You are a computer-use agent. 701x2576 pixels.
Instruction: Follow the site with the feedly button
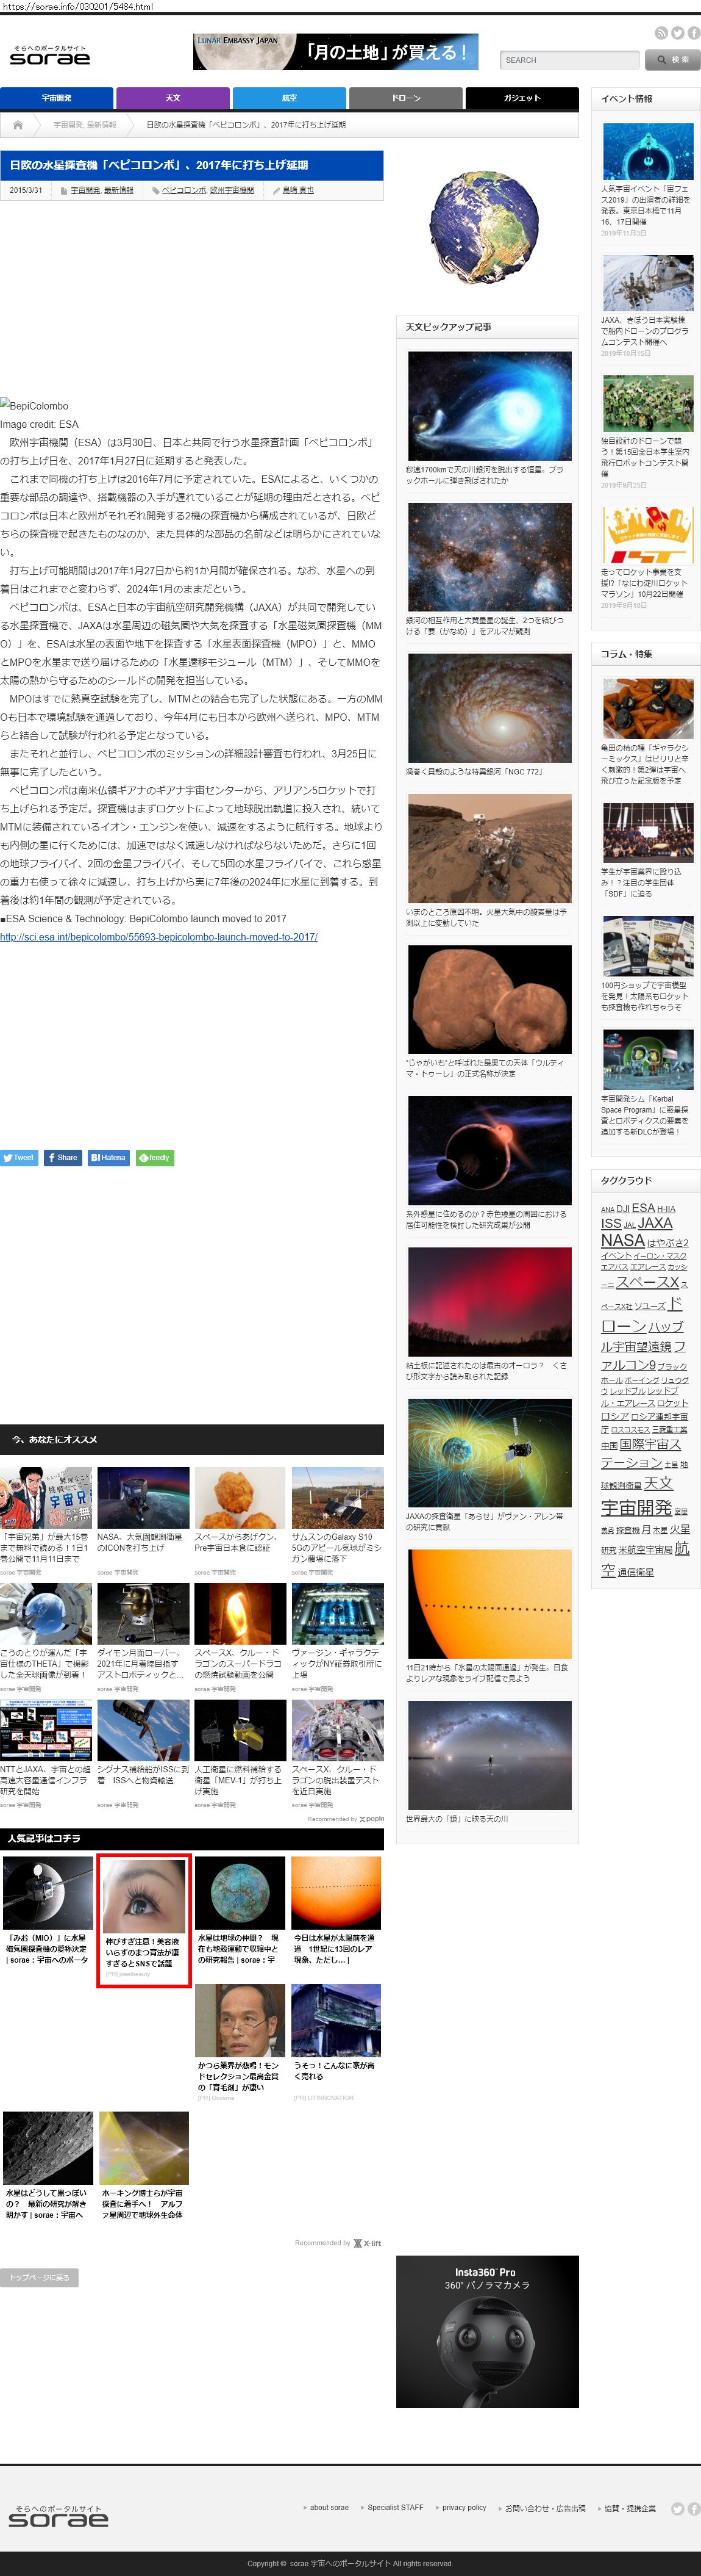(x=155, y=1157)
